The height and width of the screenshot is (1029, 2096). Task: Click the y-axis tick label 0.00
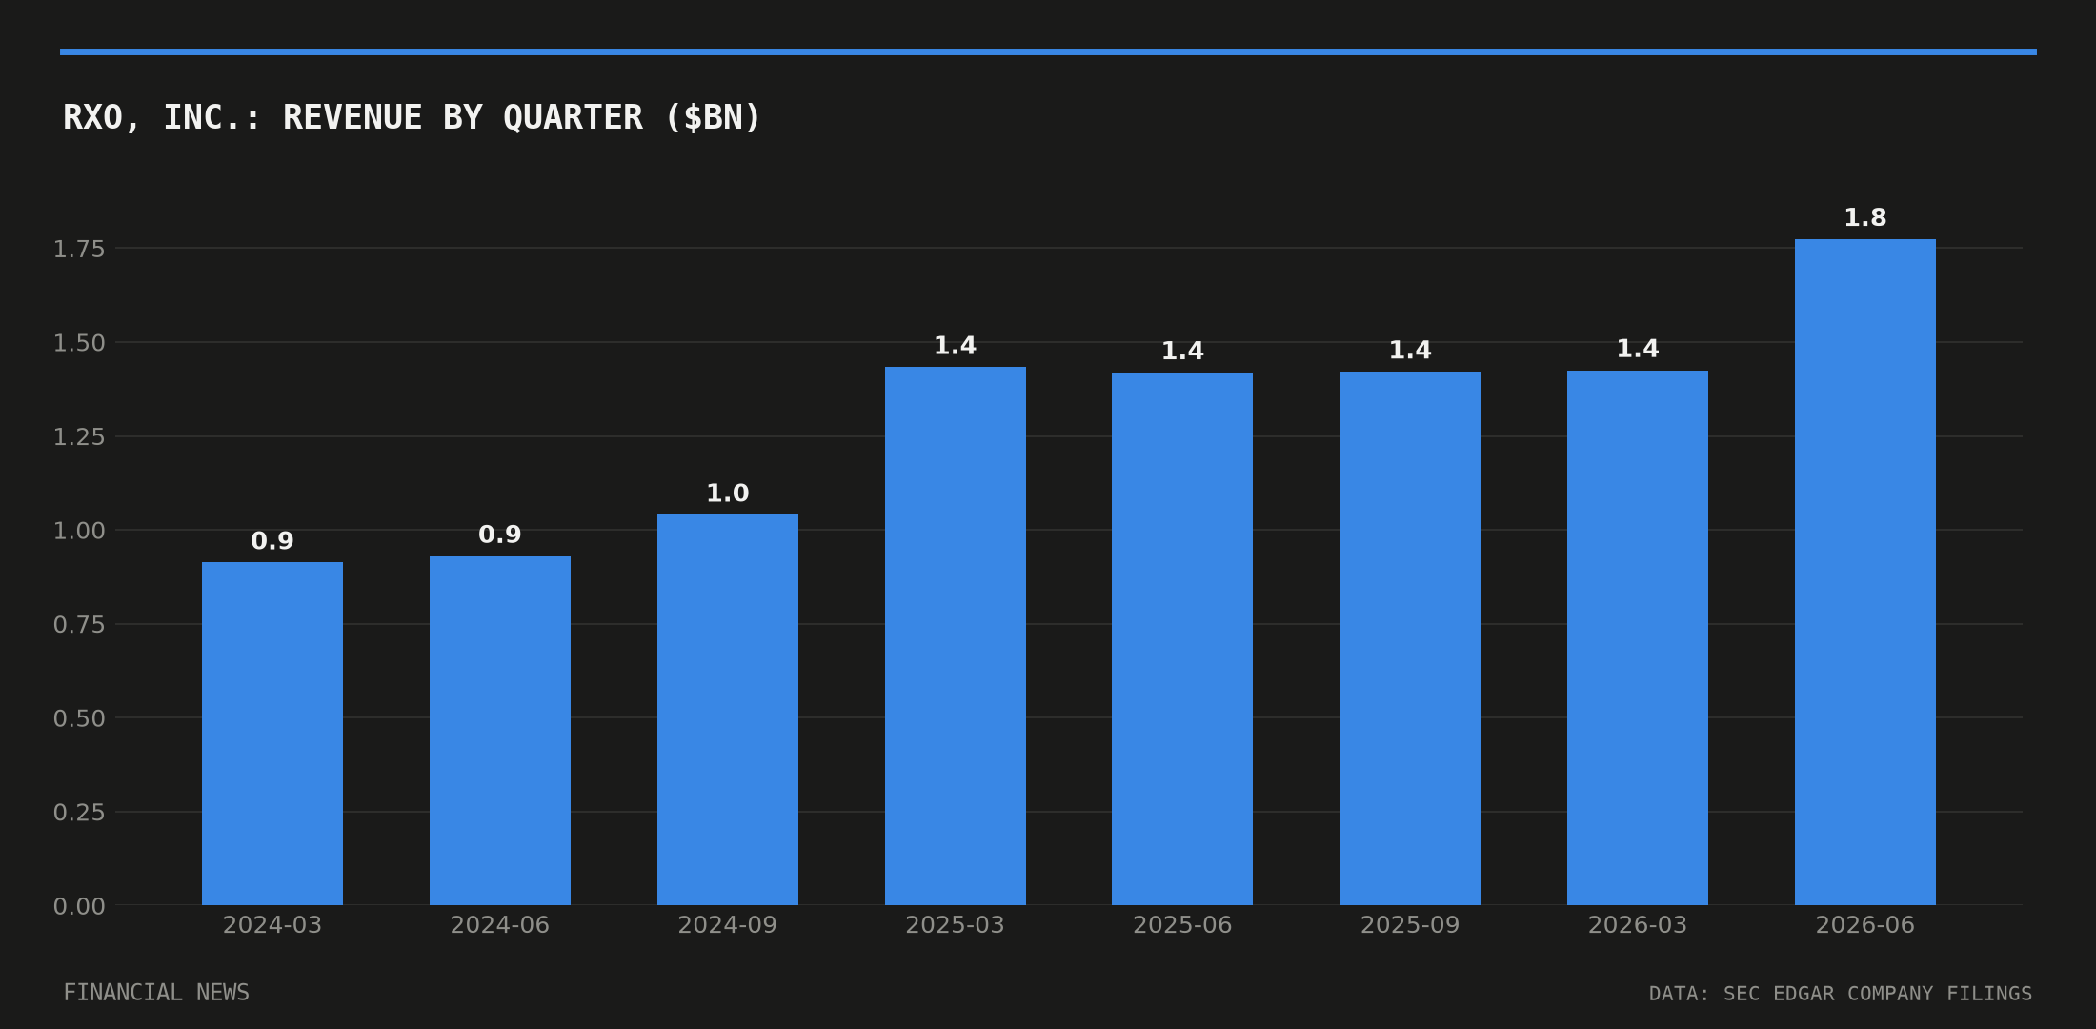click(x=79, y=907)
